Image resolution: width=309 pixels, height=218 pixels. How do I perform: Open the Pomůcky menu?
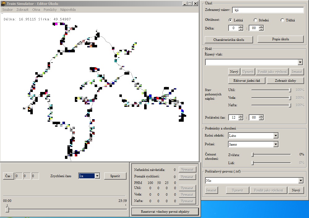pos(50,10)
